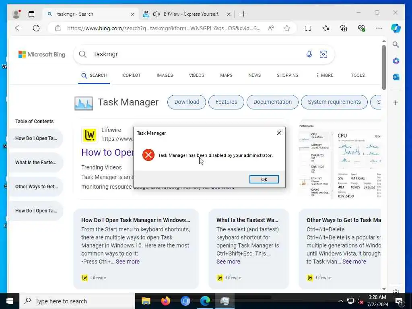Viewport: 412px width, 309px height.
Task: Click See more in How Do I Open card
Action: [x=128, y=262]
